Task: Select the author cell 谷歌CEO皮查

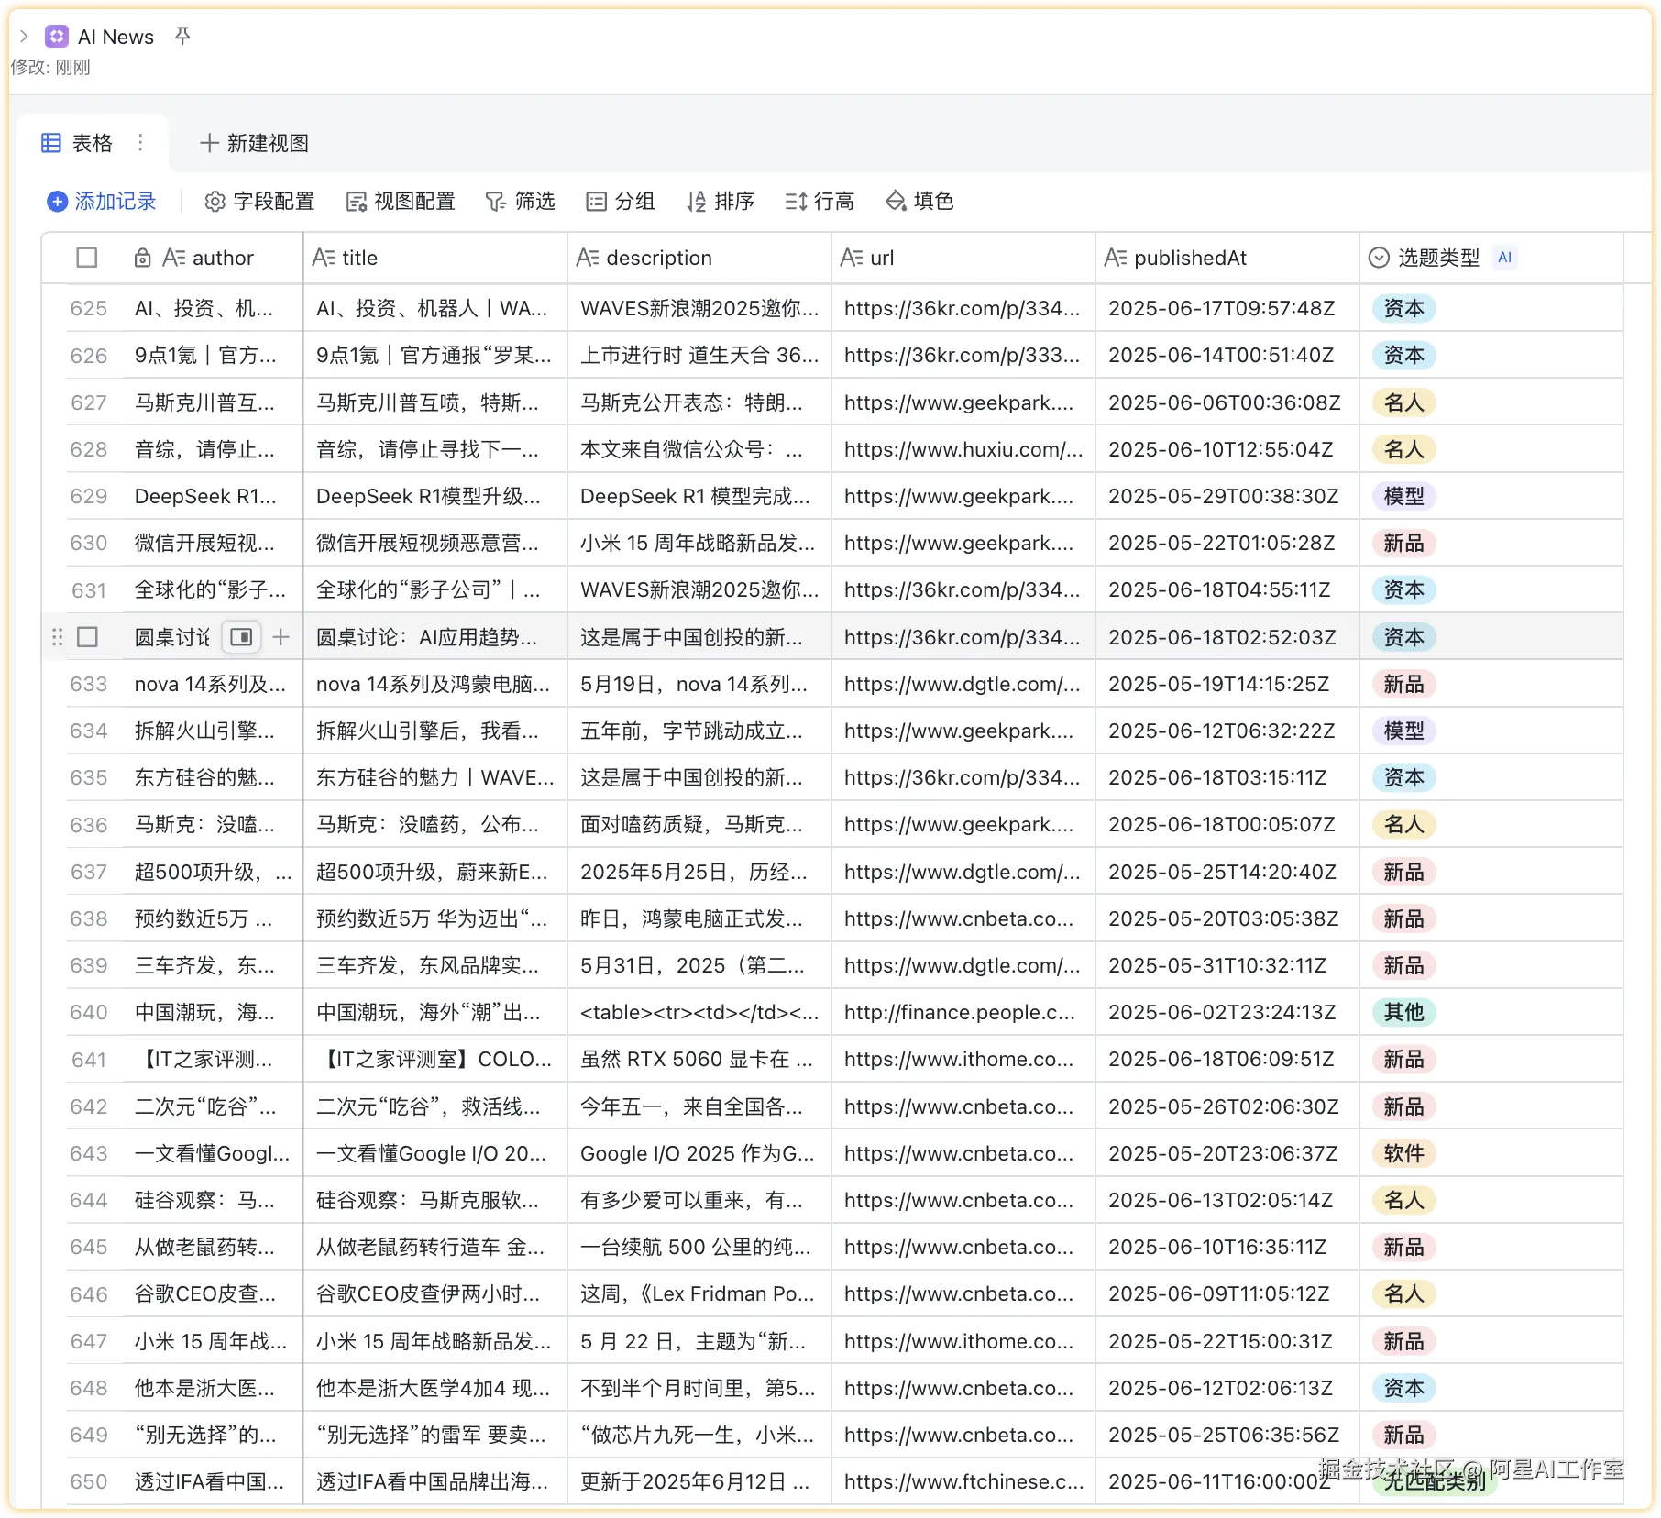Action: tap(212, 1294)
